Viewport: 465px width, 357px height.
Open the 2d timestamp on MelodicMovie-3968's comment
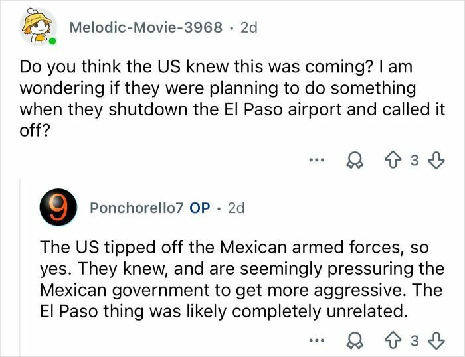click(248, 29)
